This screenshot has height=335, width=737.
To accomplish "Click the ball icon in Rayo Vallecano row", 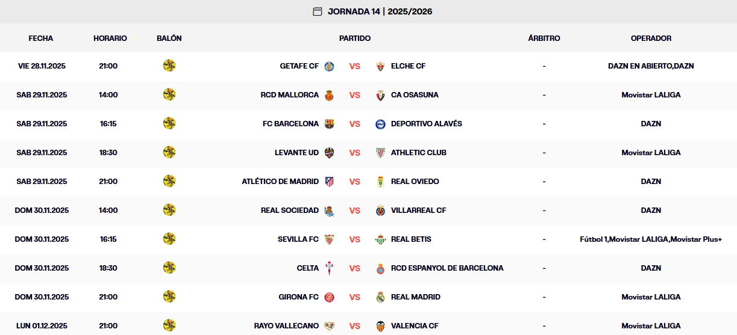I will (x=169, y=325).
